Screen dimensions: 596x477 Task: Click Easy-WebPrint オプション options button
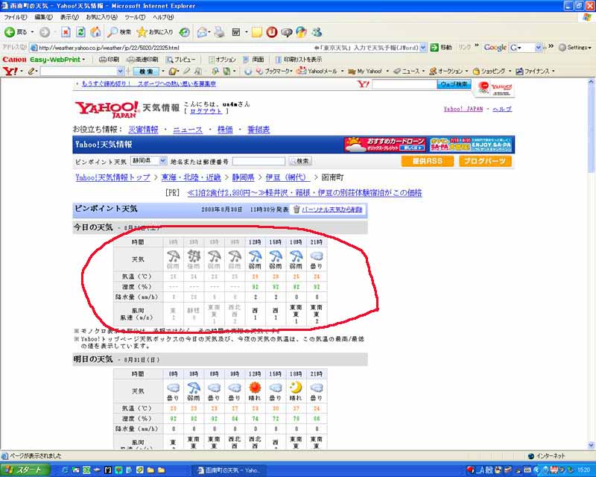pyautogui.click(x=222, y=60)
